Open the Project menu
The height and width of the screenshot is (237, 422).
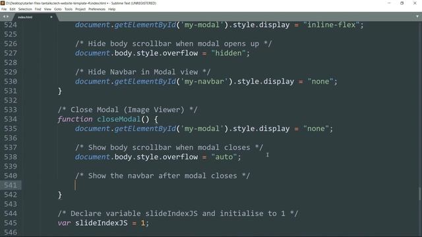(80, 9)
